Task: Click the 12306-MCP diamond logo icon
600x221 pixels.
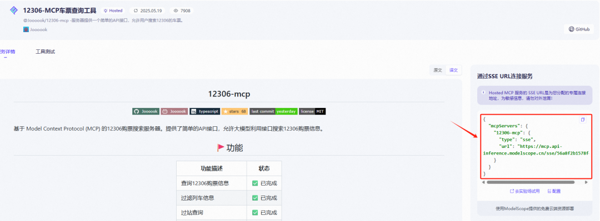Action: (x=14, y=11)
